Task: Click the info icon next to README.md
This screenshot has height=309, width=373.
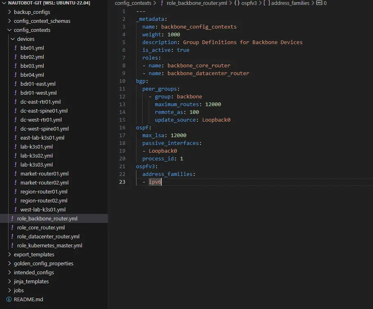Action: click(9, 300)
